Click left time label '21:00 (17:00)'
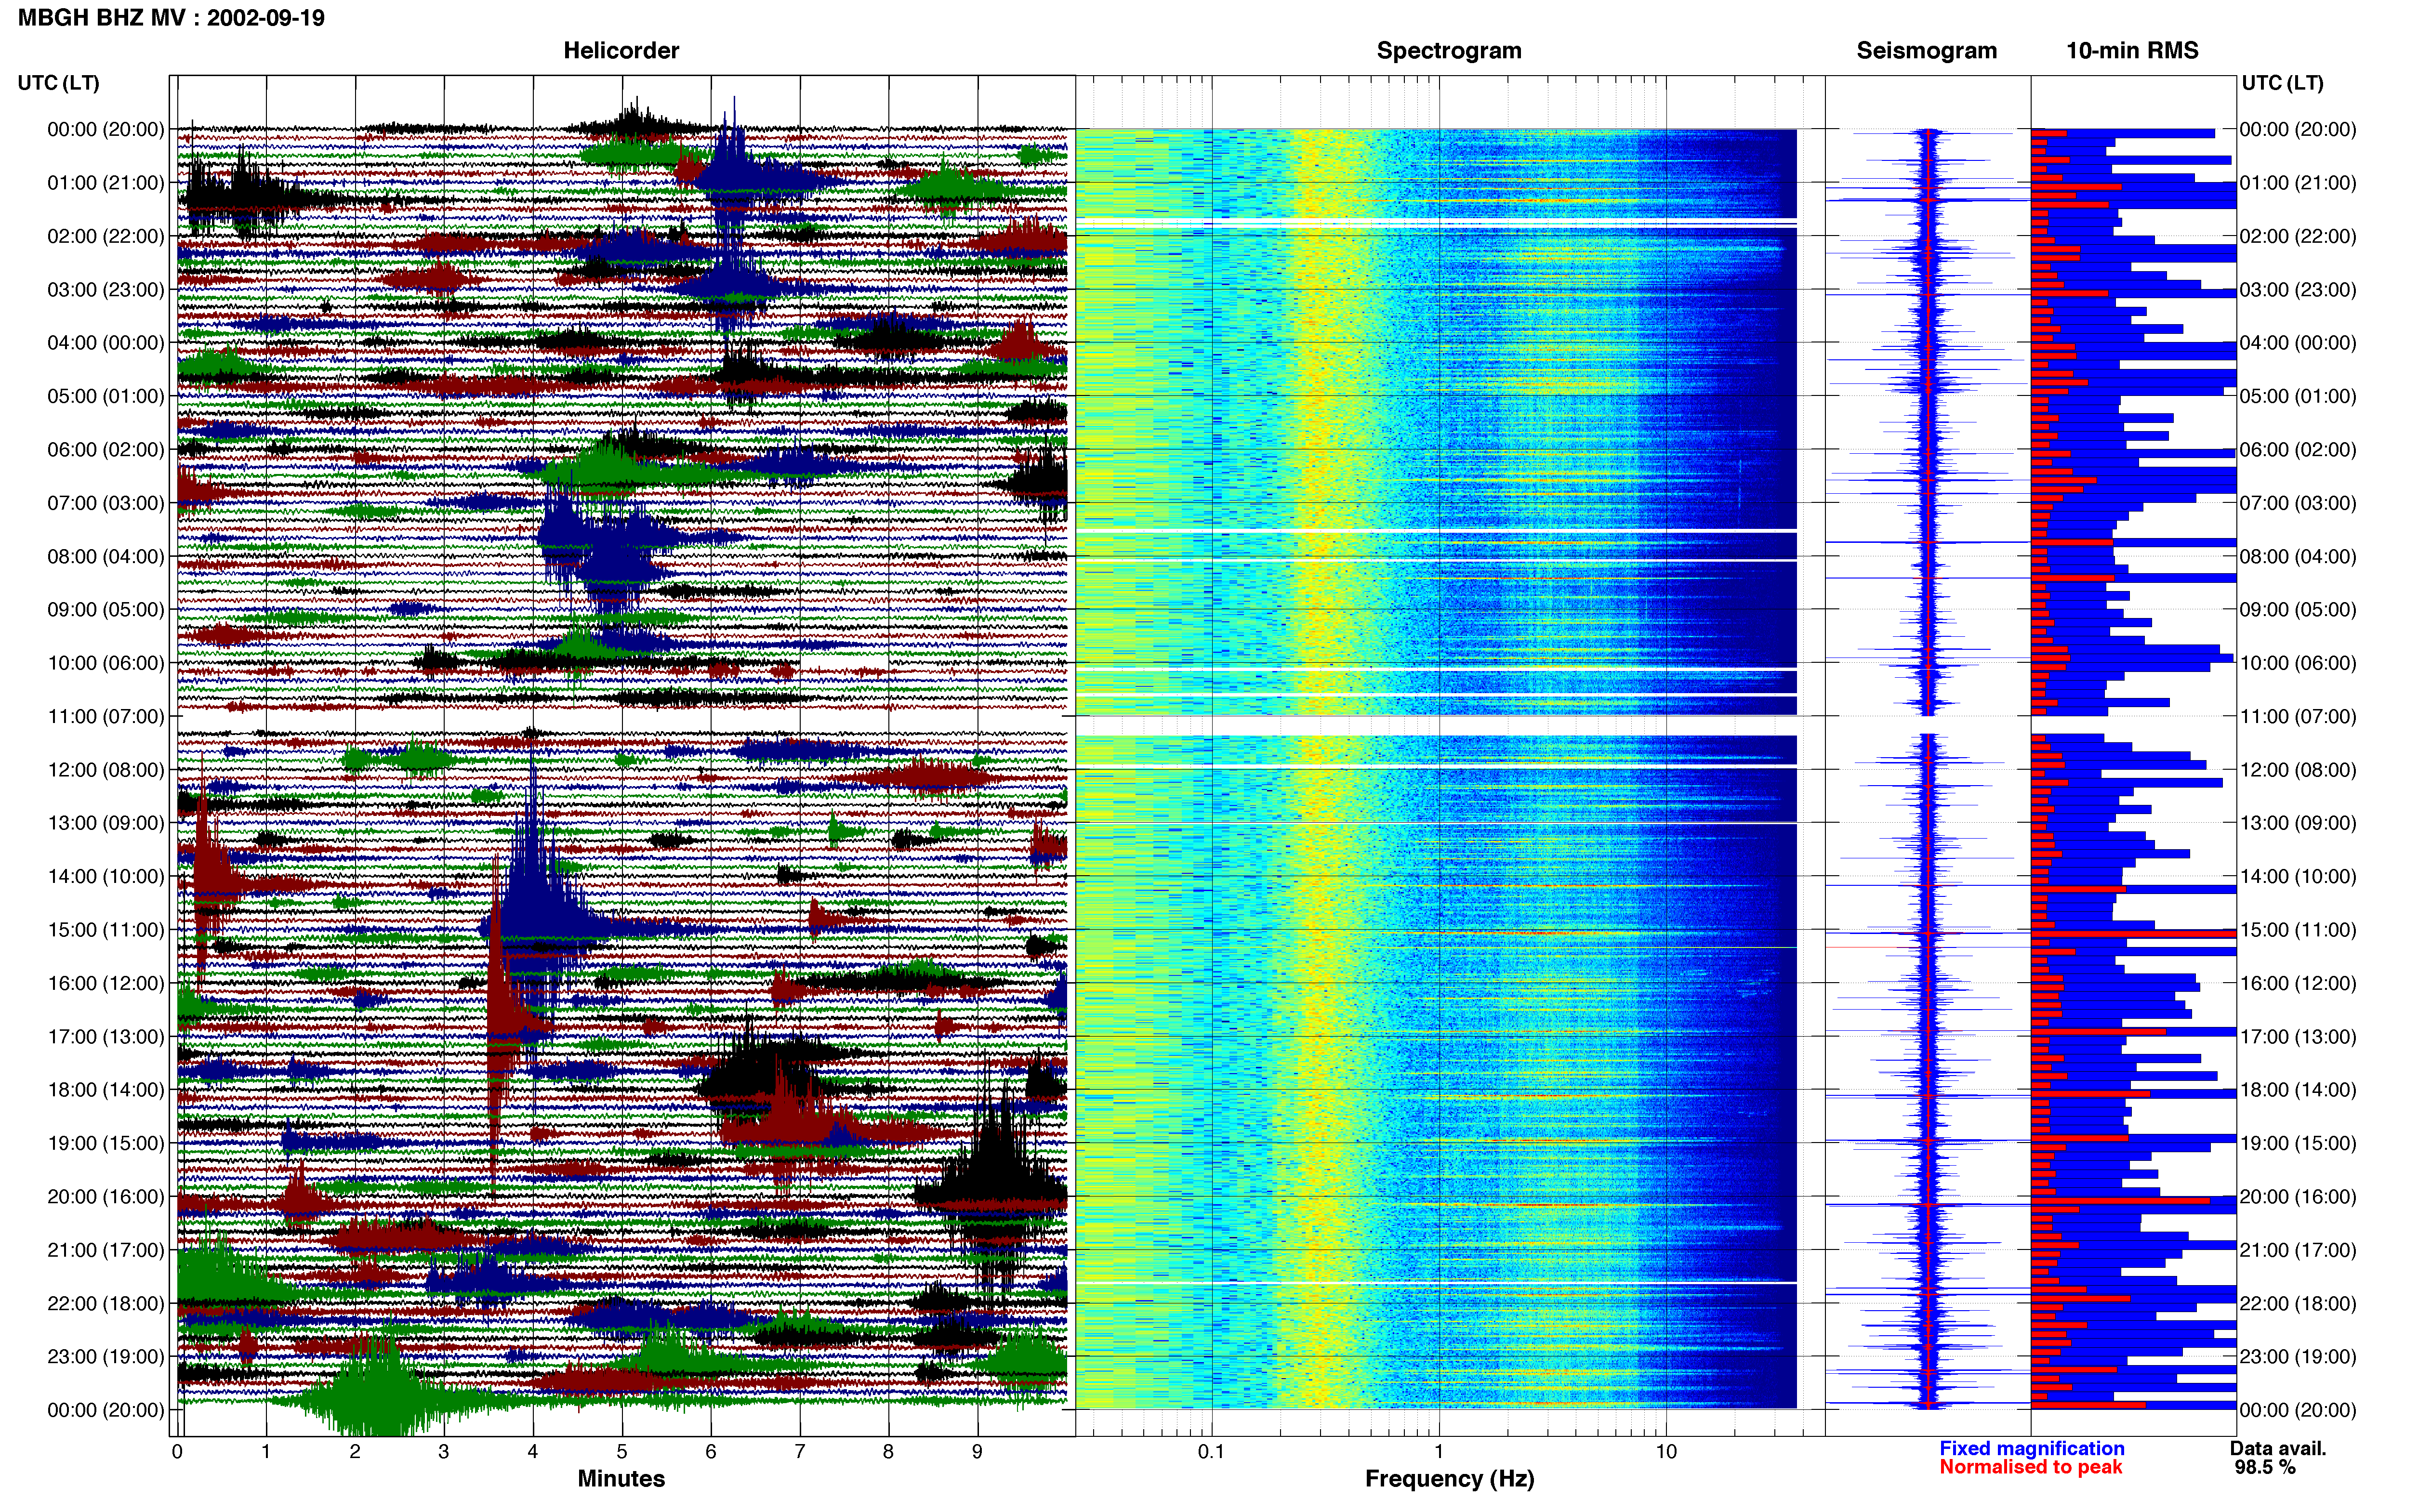 click(x=106, y=1250)
